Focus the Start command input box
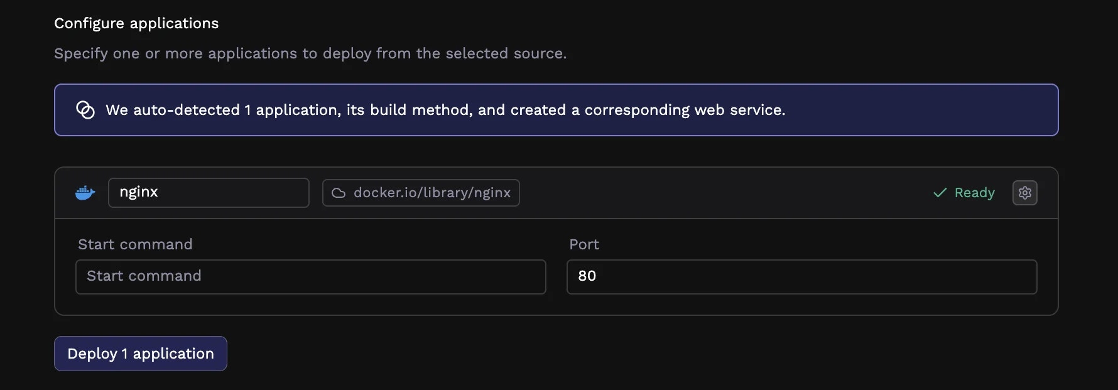1118x390 pixels. [x=310, y=276]
